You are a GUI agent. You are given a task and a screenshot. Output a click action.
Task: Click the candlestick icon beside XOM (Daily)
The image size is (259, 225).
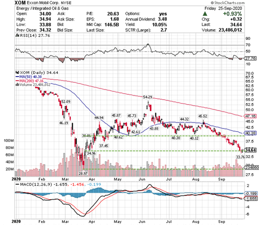(x=17, y=72)
